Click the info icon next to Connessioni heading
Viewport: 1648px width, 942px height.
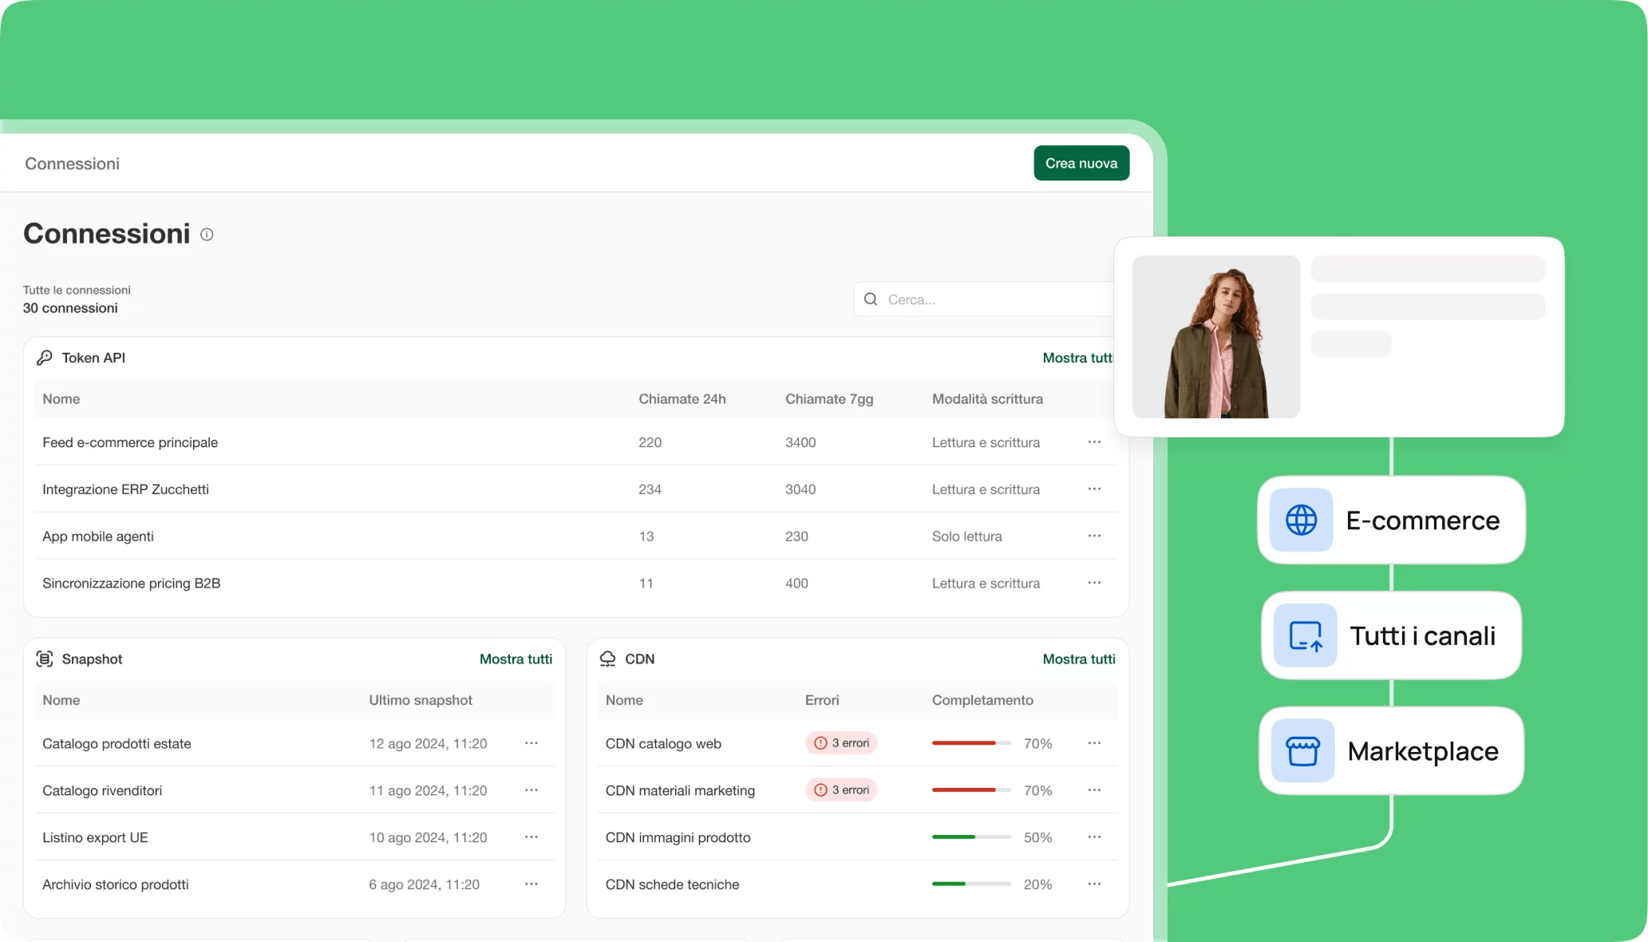207,235
